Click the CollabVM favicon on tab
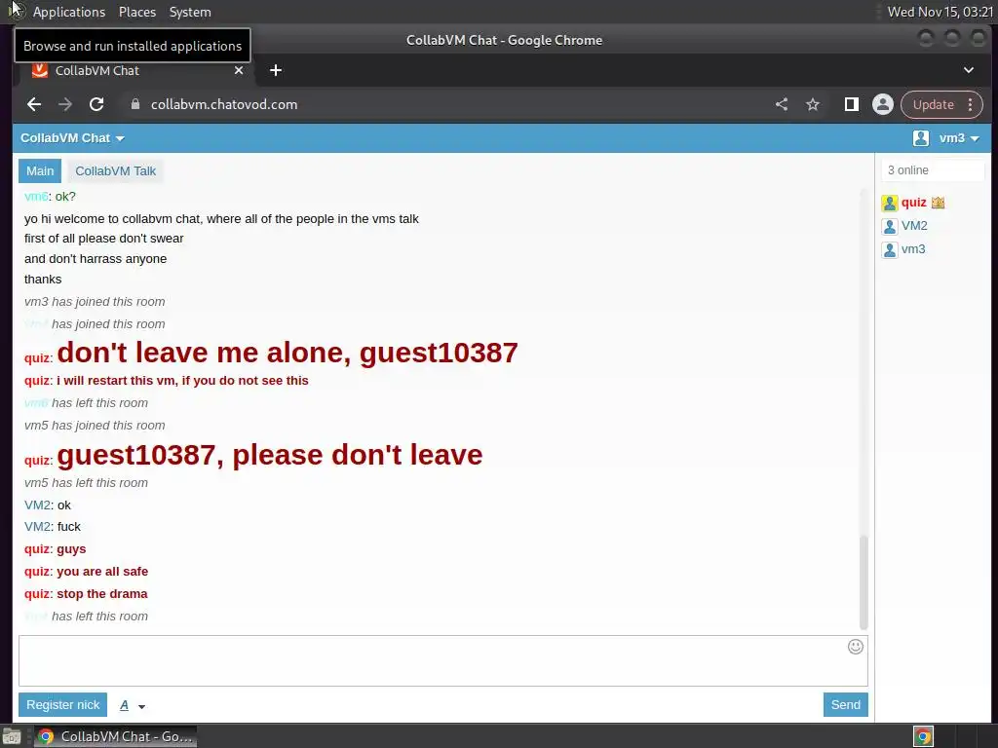The height and width of the screenshot is (748, 998). [x=39, y=70]
